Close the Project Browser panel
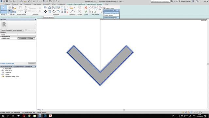 pyautogui.click(x=35, y=66)
